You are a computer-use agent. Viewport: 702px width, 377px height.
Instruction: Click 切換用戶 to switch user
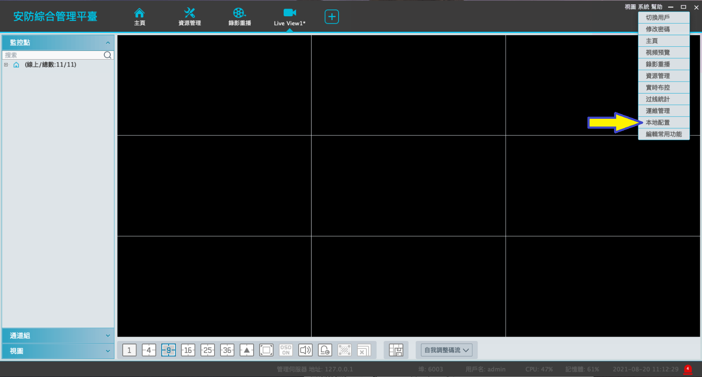click(657, 18)
